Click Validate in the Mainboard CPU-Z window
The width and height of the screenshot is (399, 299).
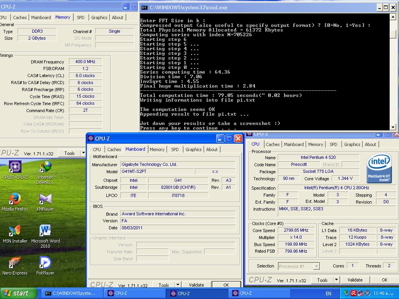[196, 285]
